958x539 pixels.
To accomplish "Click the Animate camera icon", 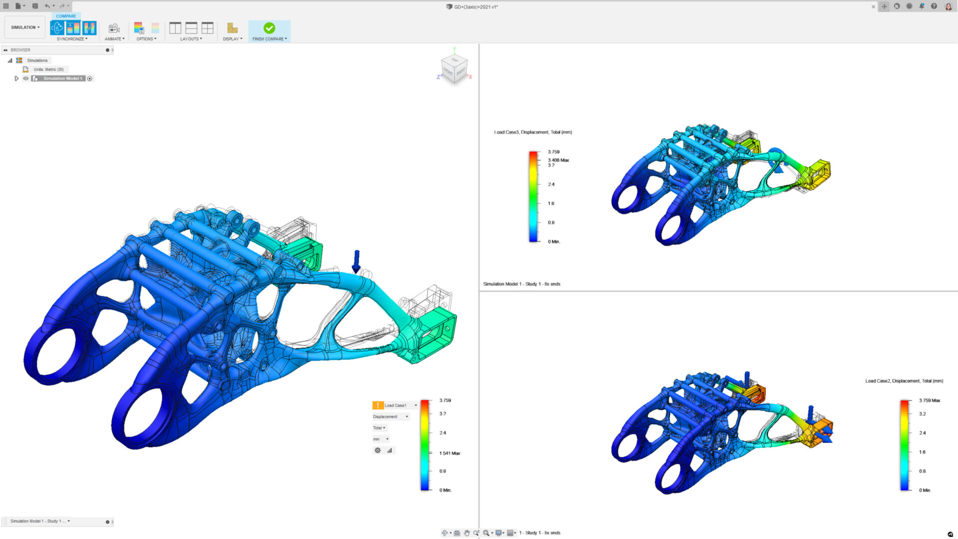I will pos(114,27).
